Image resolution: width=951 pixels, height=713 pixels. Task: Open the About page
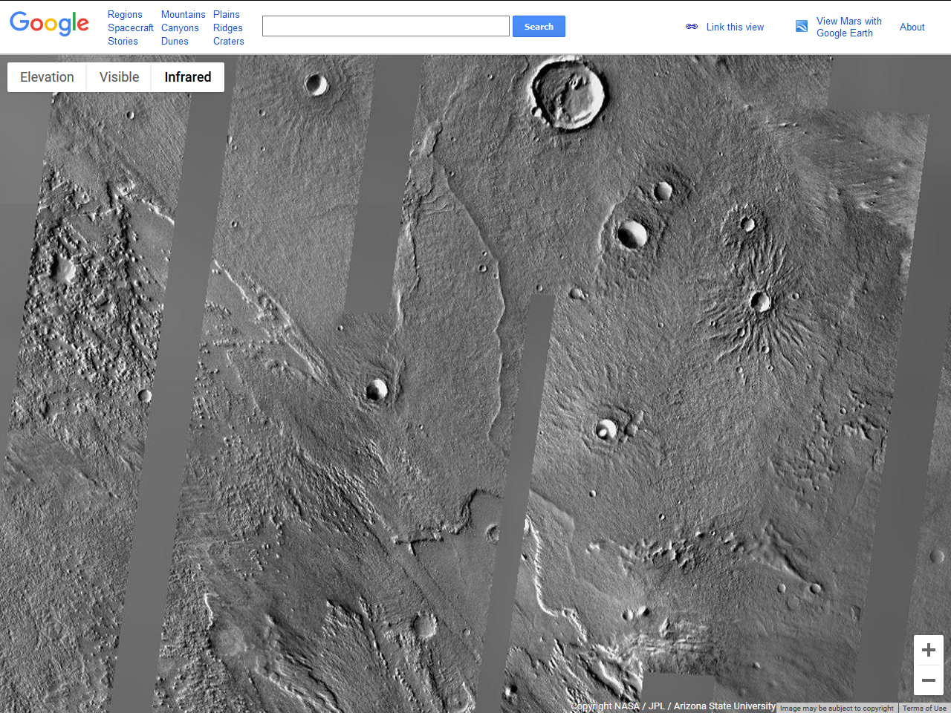tap(912, 27)
